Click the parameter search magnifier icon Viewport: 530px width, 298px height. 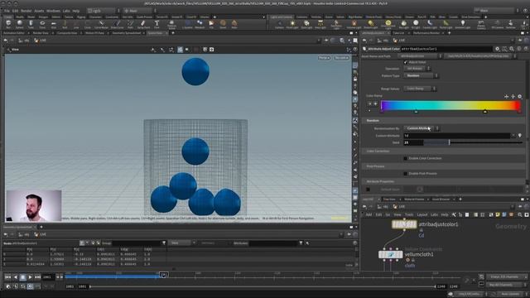pos(512,49)
